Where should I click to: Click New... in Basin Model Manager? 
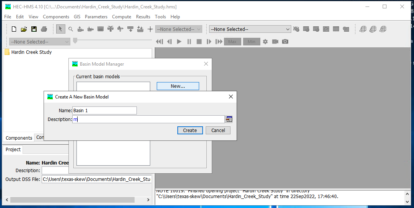click(x=178, y=86)
